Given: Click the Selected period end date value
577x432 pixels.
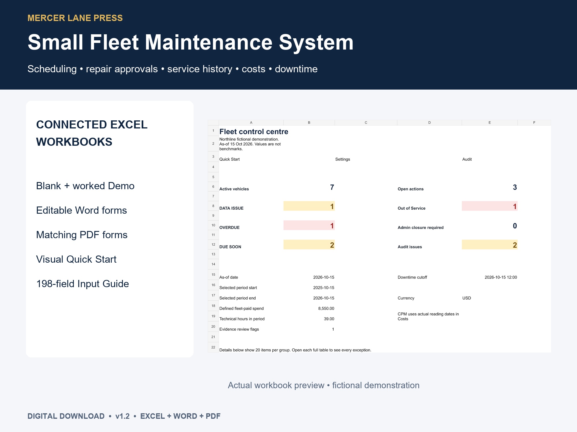Looking at the screenshot, I should coord(324,298).
